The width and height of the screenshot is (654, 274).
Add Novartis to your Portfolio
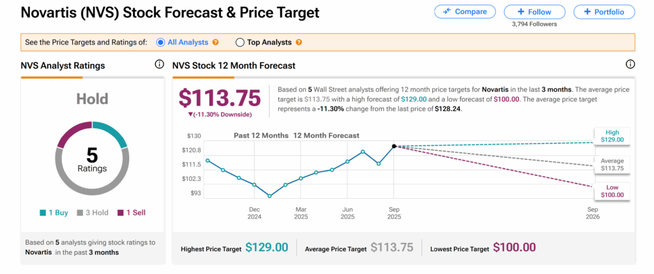(x=604, y=11)
